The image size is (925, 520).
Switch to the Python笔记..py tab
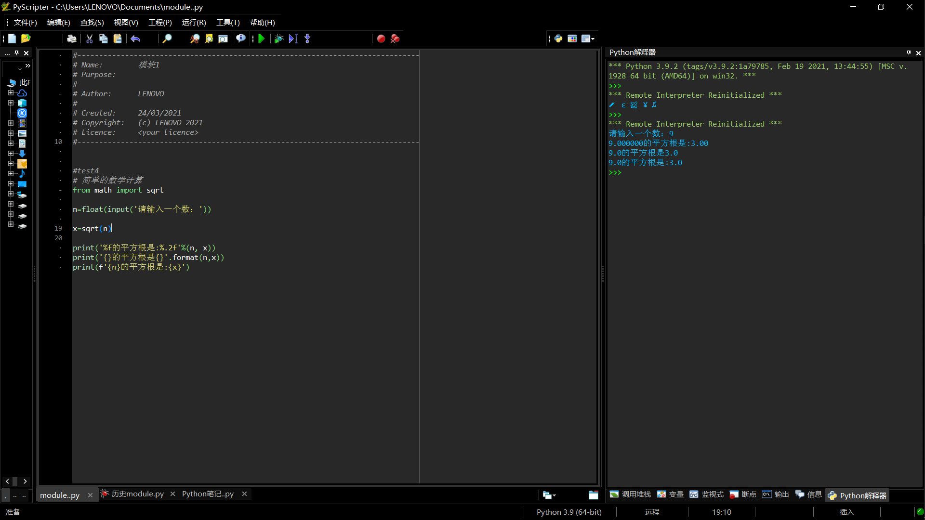(208, 494)
